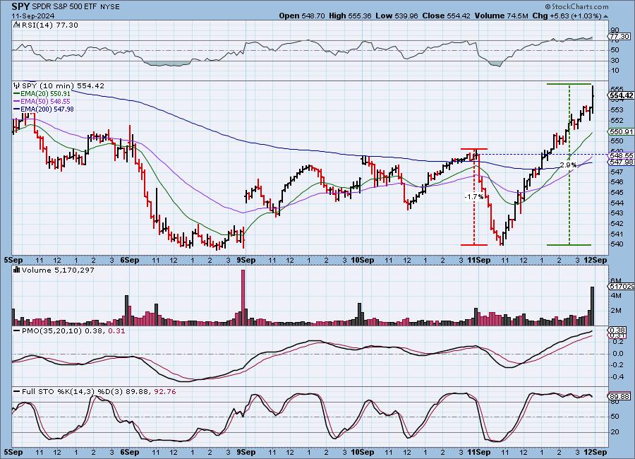This screenshot has width=635, height=459.
Task: Click the -1.7% decline annotation label
Action: point(474,196)
